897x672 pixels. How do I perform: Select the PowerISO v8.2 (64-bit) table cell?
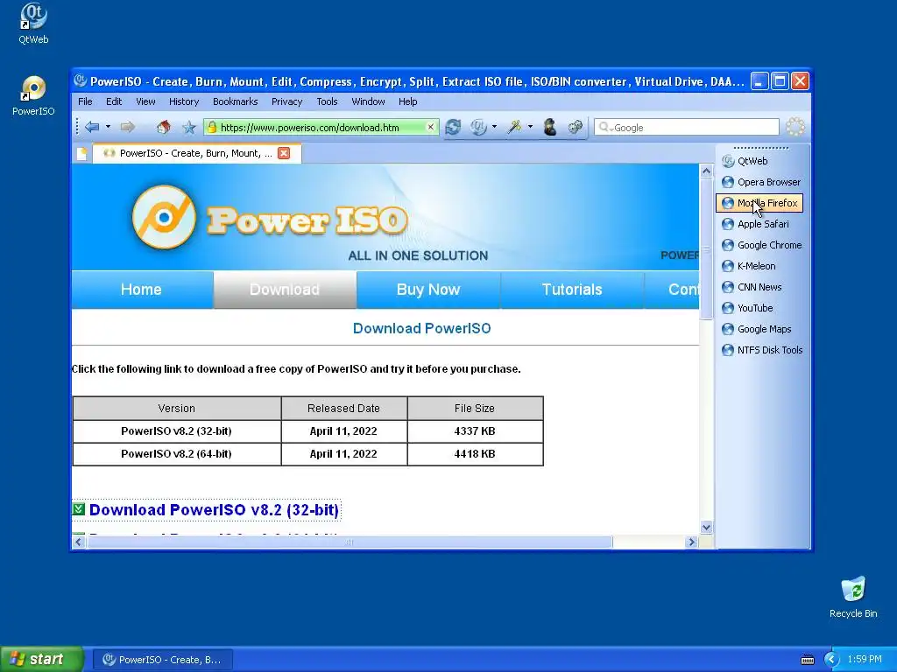(177, 454)
